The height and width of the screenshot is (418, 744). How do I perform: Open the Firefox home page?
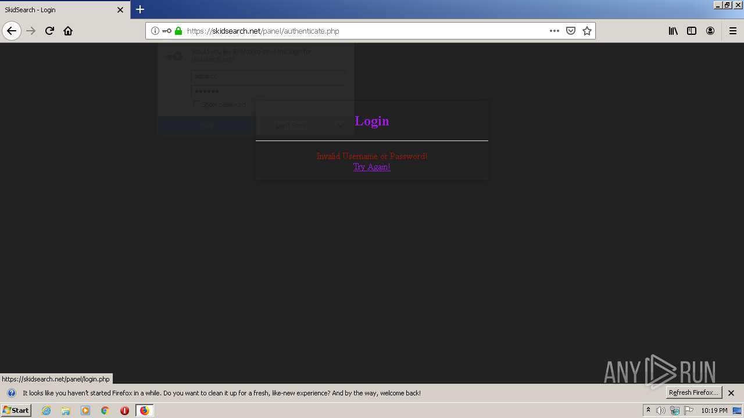click(x=68, y=31)
